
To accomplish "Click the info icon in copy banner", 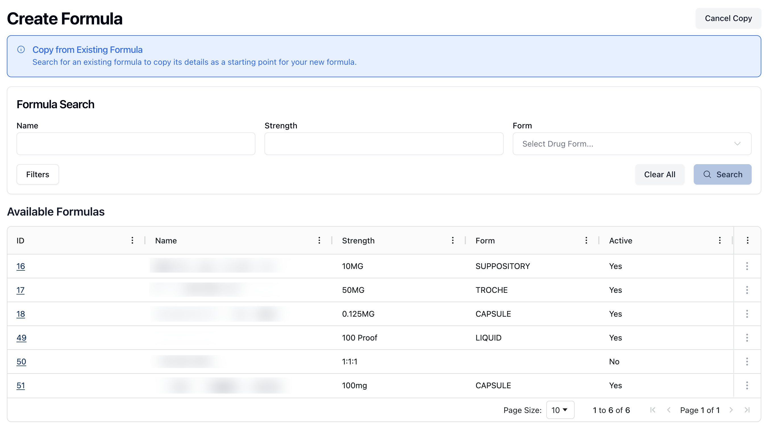I will click(x=21, y=49).
